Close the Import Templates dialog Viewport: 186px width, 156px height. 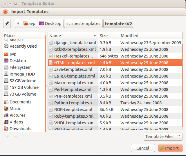pos(5,12)
